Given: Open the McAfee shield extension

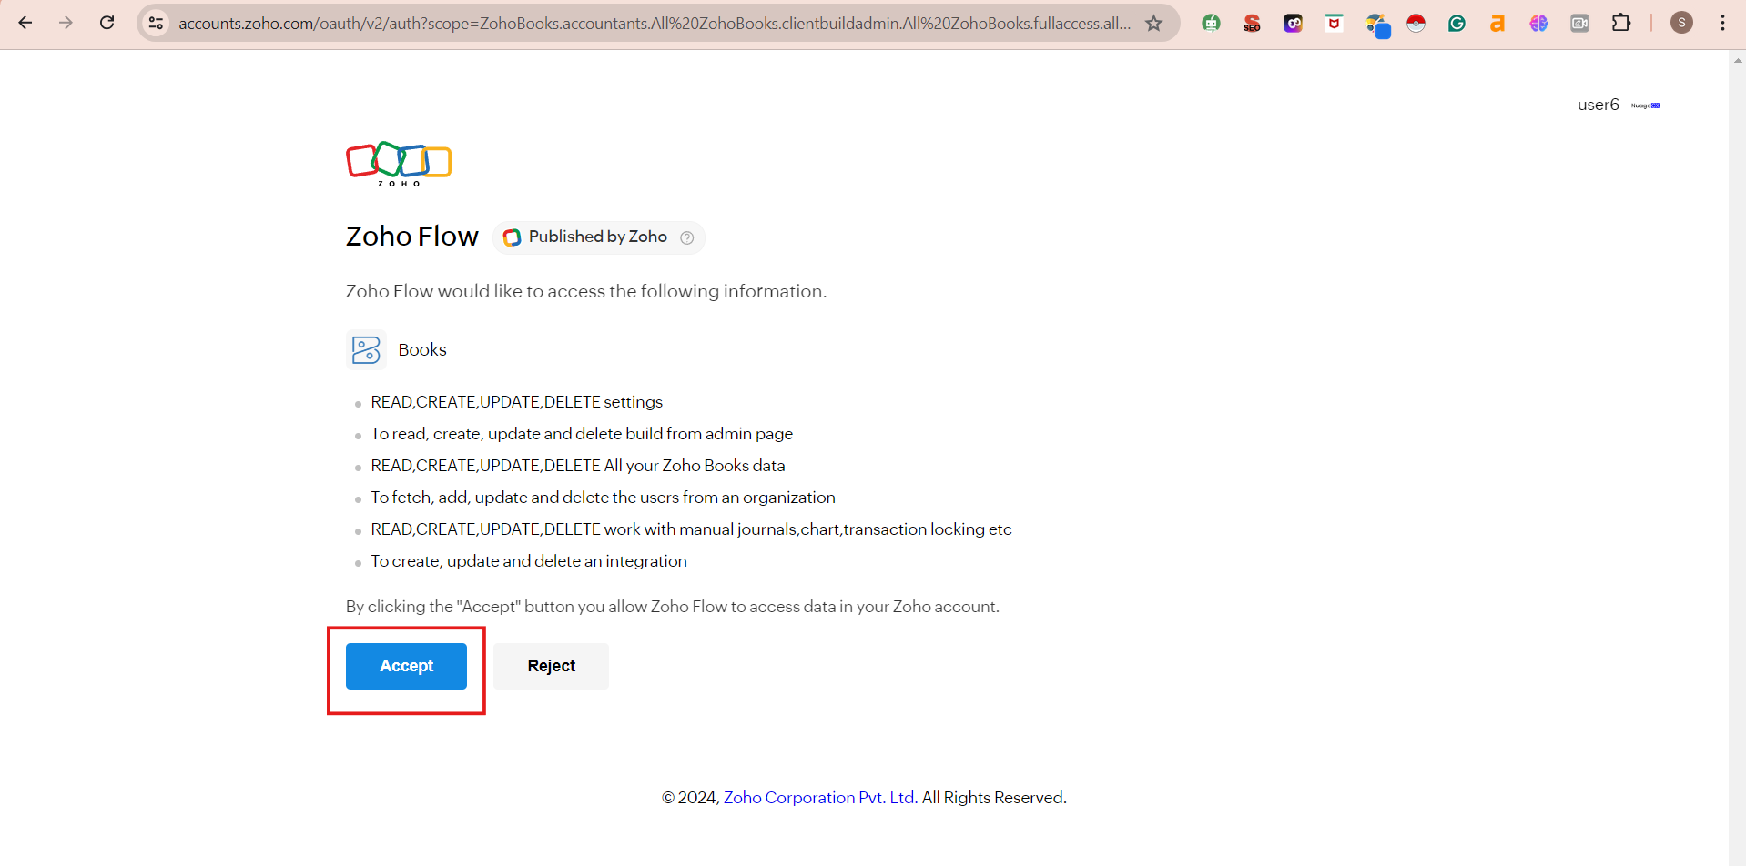Looking at the screenshot, I should [1334, 23].
